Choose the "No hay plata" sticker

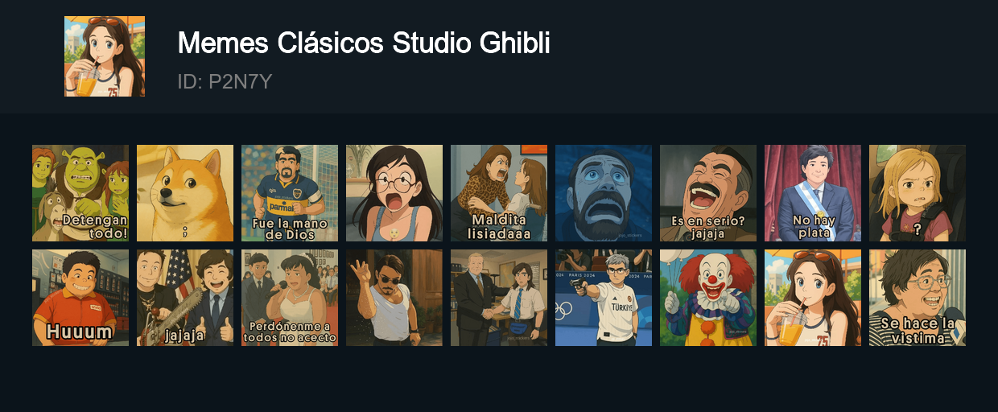[813, 193]
